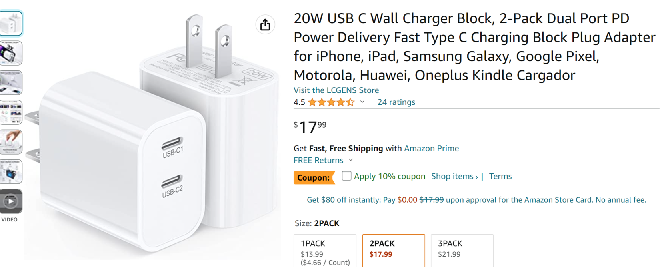672x267 pixels.
Task: Expand the star rating breakdown chevron
Action: [x=362, y=102]
